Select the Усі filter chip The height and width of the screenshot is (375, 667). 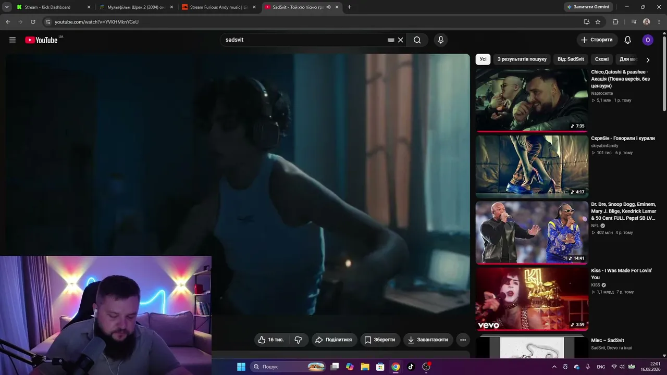click(483, 59)
